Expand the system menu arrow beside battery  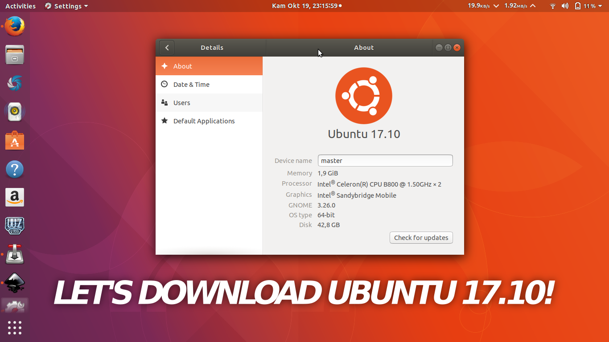(601, 6)
